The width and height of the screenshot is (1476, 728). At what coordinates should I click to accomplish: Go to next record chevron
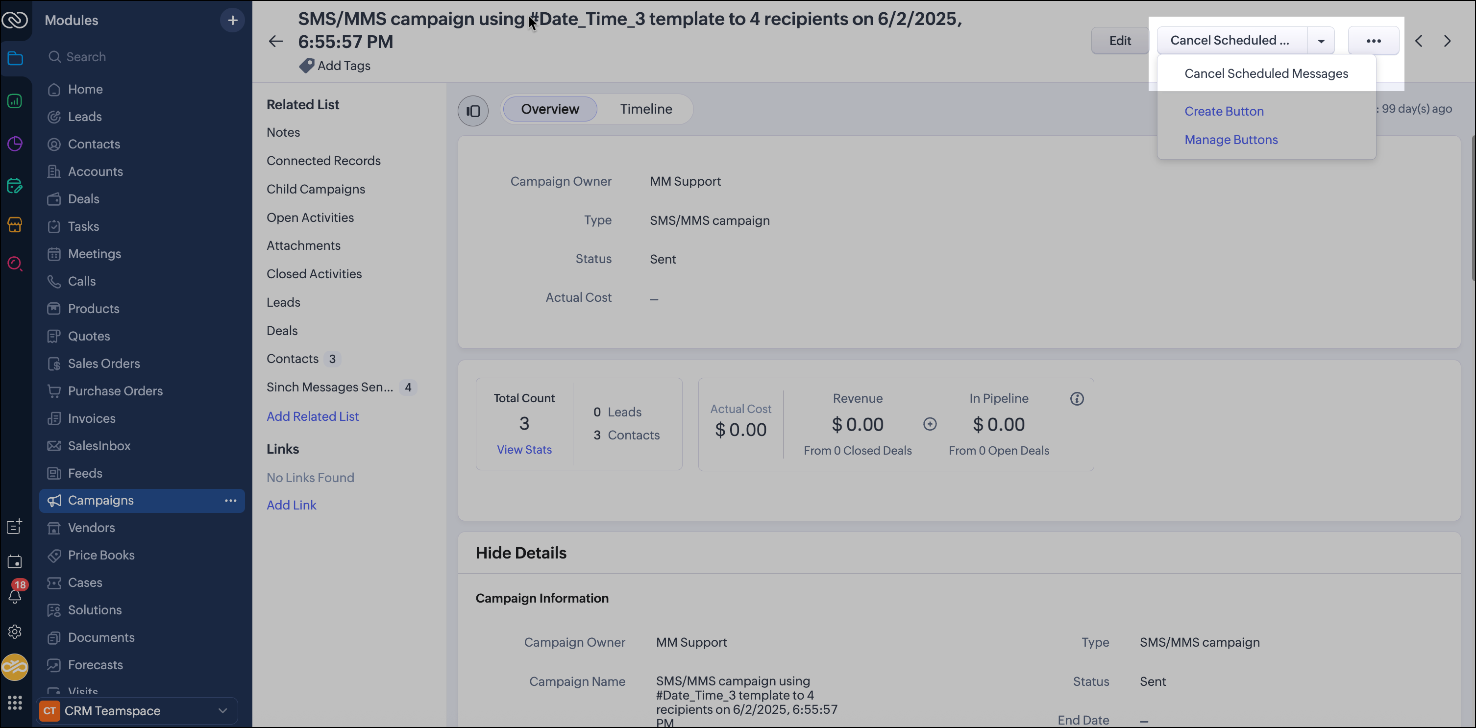point(1448,41)
